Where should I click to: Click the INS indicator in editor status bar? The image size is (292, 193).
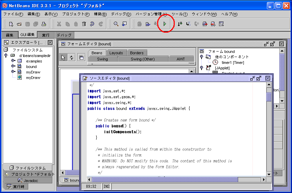[x=107, y=186]
